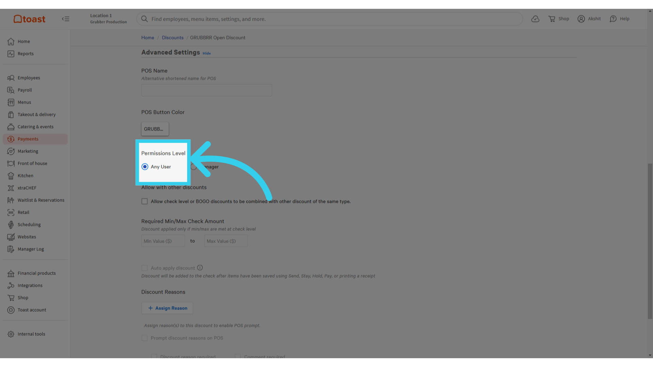Collapse the sidebar navigation menu

(66, 19)
